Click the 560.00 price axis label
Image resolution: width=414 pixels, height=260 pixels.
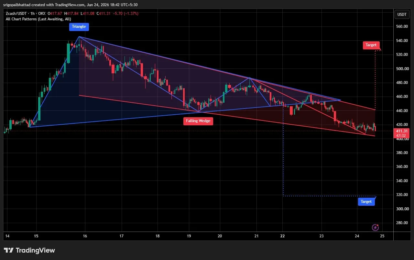[x=403, y=26]
